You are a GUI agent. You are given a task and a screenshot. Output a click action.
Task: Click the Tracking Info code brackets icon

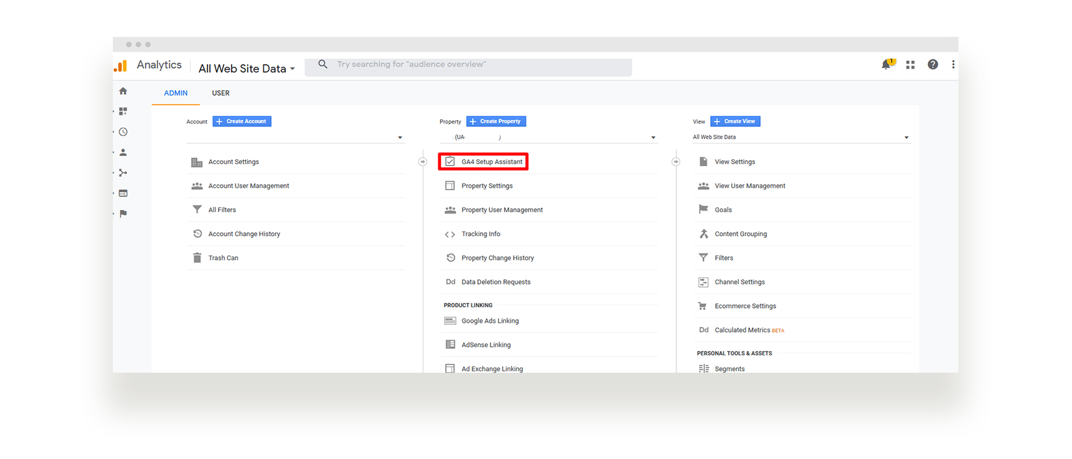[450, 234]
